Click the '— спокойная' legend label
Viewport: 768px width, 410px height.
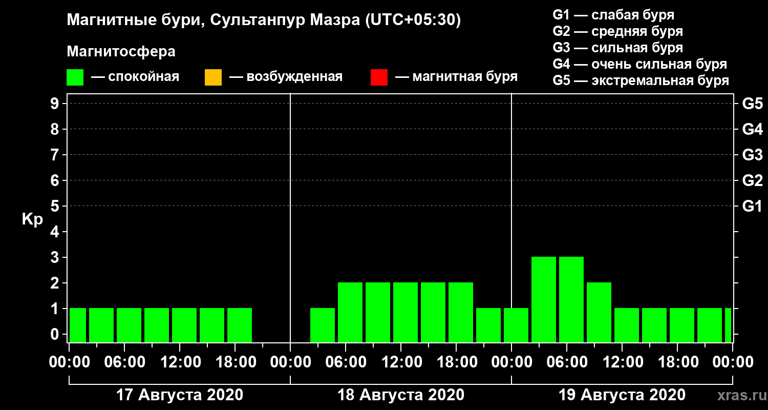[x=135, y=77]
